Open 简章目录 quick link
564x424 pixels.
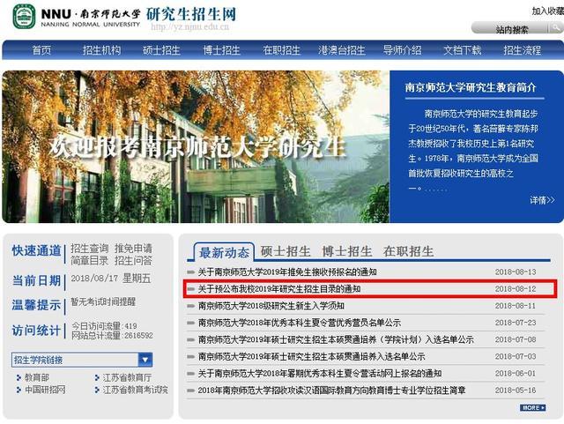point(90,261)
